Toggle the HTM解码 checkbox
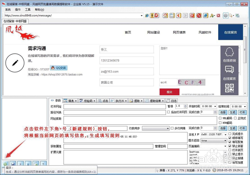 220,123
